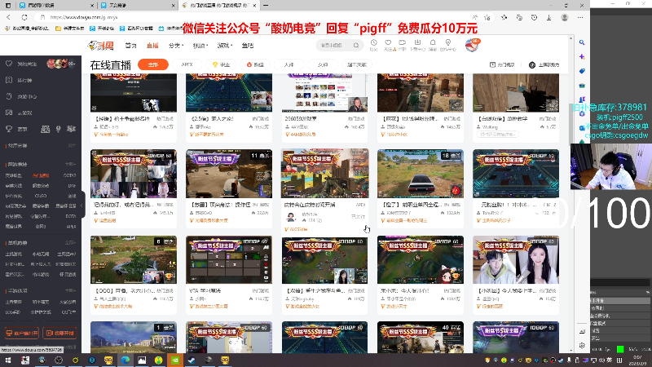The width and height of the screenshot is (652, 367).
Task: Open a new browser tab
Action: click(x=266, y=5)
